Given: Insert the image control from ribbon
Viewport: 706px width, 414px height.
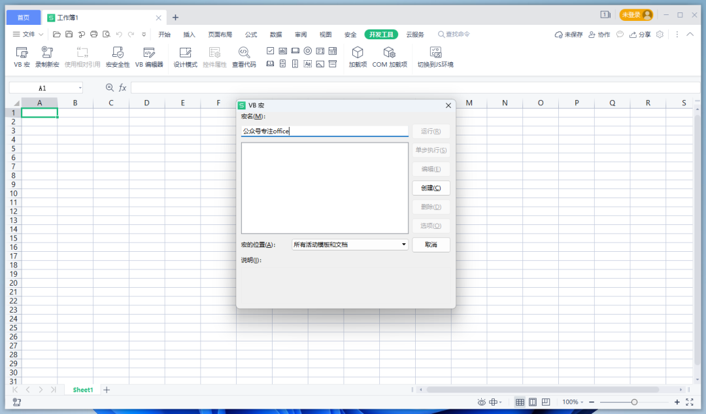Looking at the screenshot, I should point(320,64).
